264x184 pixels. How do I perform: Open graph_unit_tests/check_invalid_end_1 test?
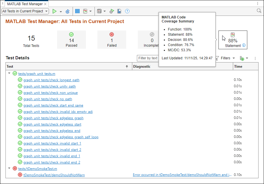(52, 156)
